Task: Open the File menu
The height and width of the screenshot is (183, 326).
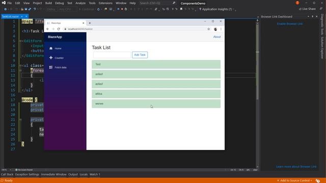Action: click(9, 3)
